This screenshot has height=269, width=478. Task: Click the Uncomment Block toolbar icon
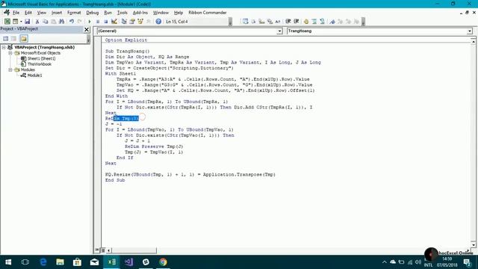[322, 22]
